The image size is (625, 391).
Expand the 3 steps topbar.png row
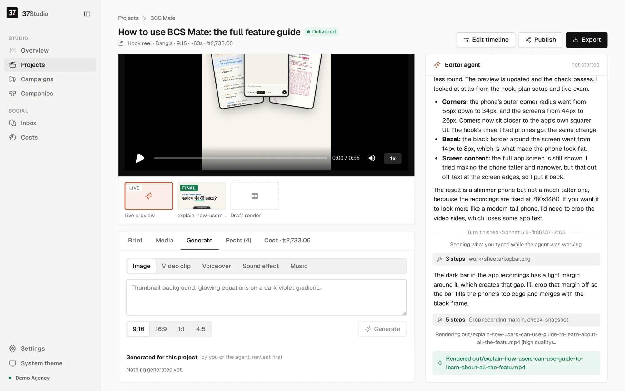(516, 259)
